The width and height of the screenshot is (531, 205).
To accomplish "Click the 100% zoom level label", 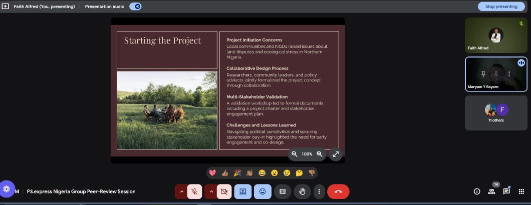I will click(x=307, y=154).
